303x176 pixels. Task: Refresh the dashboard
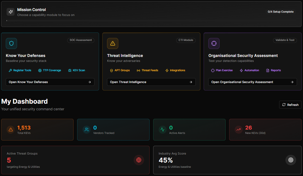[x=290, y=105]
